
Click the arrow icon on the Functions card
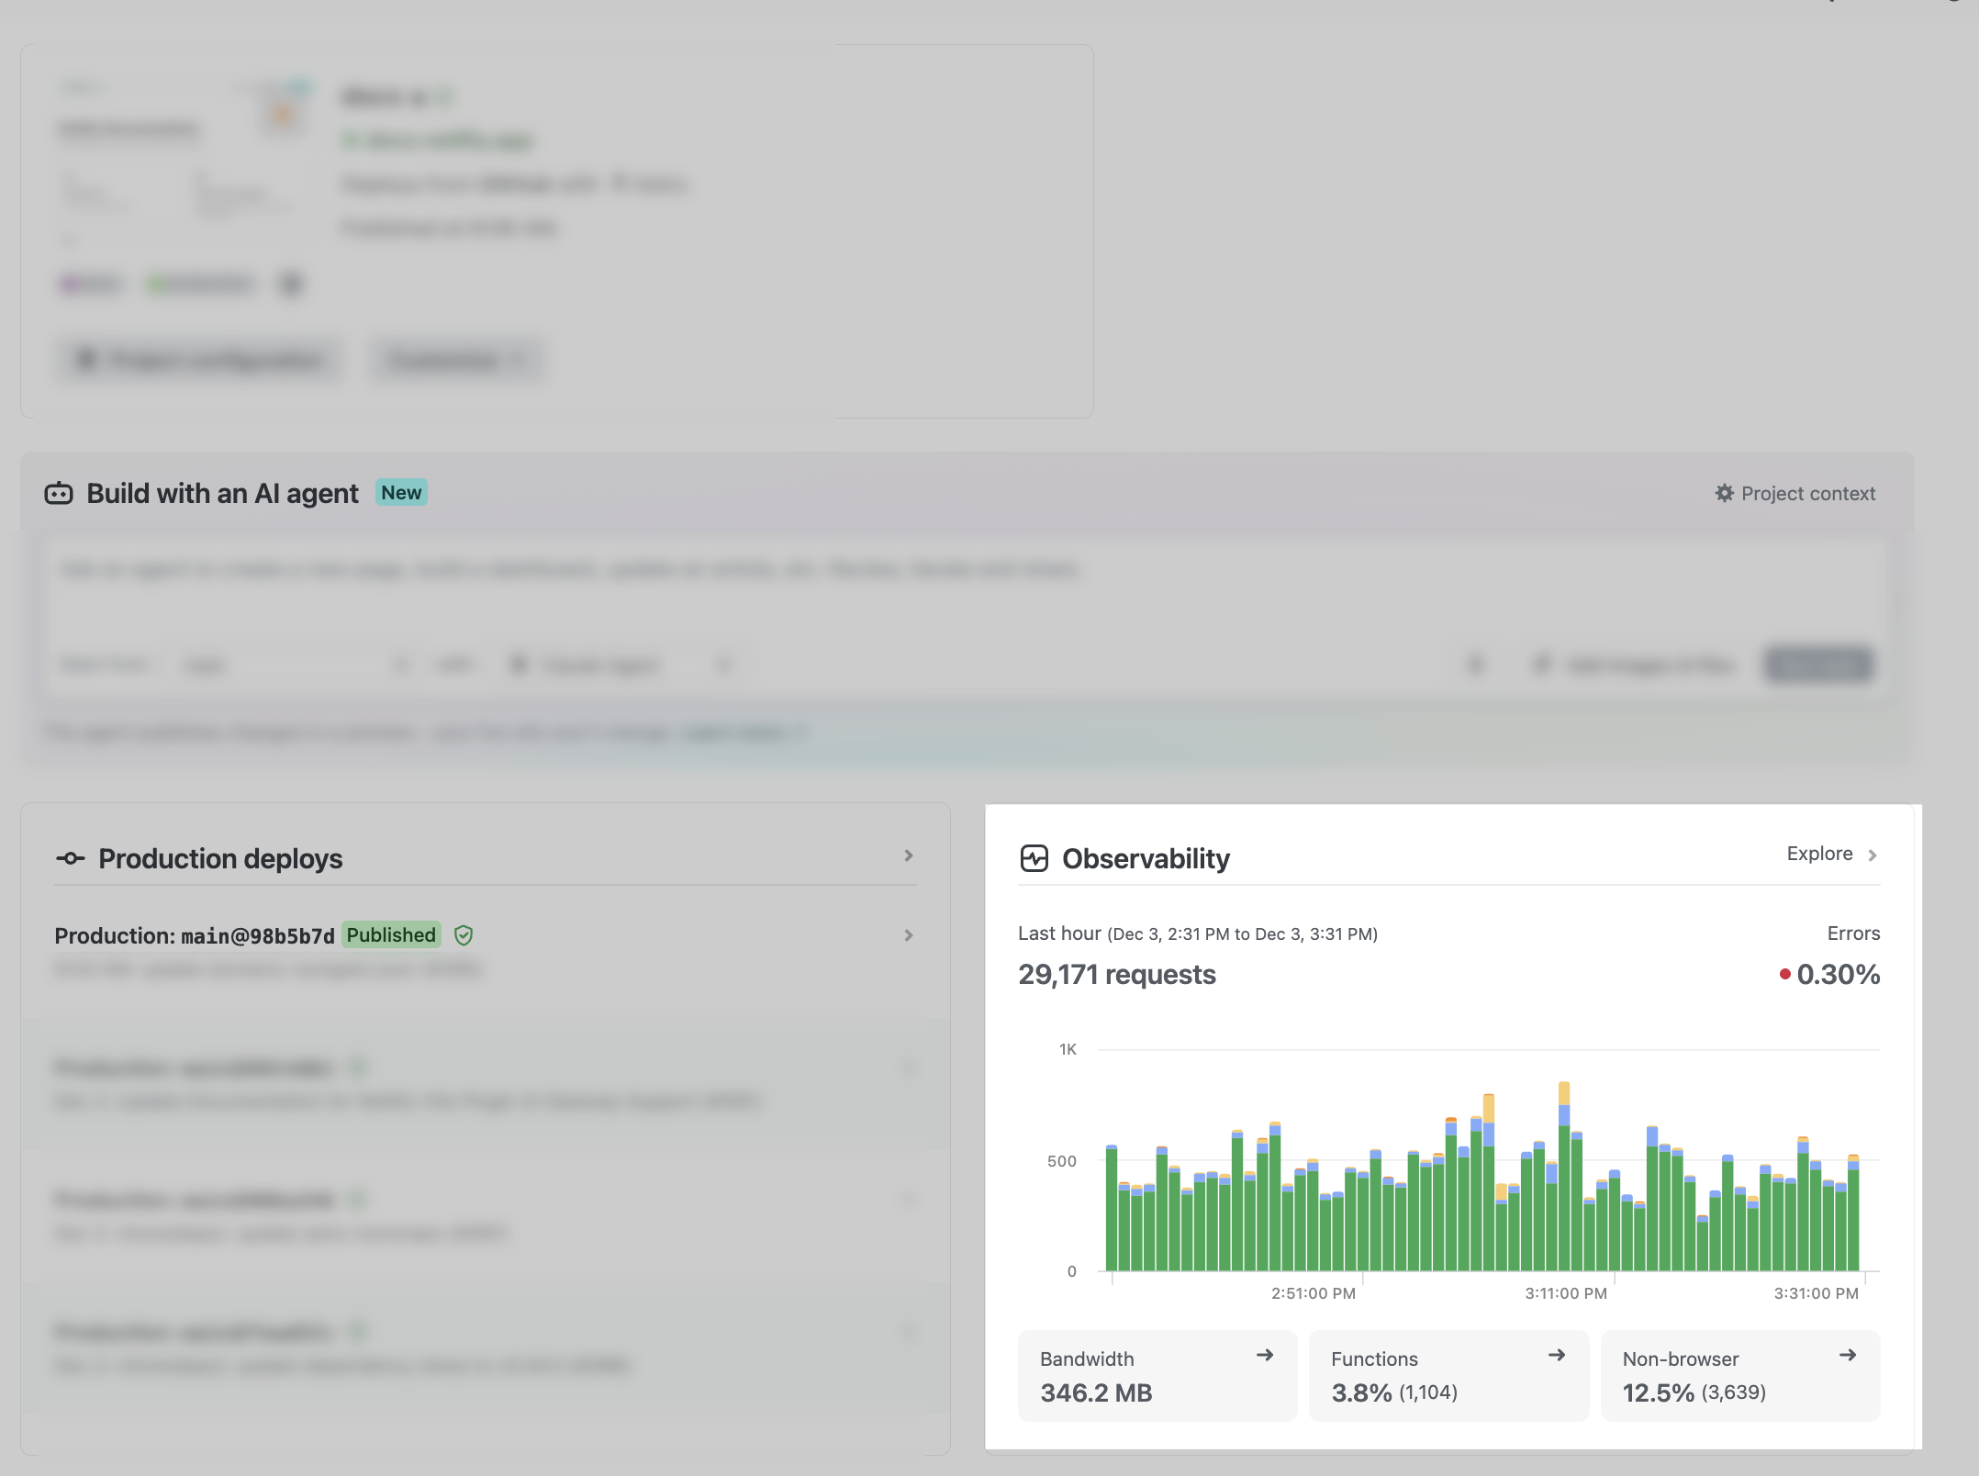point(1557,1355)
